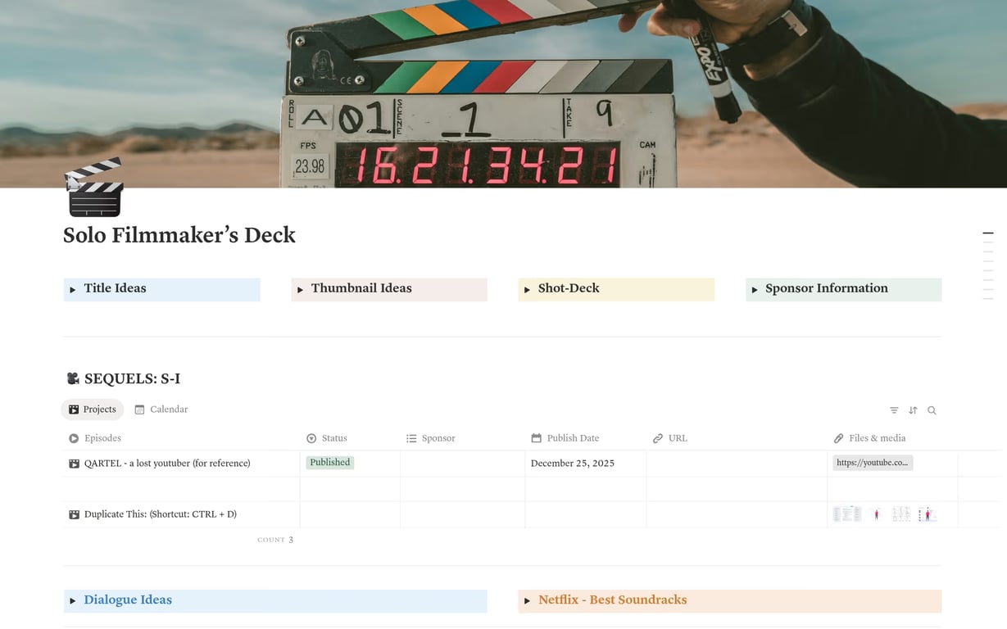Click the URL column link icon

[658, 438]
